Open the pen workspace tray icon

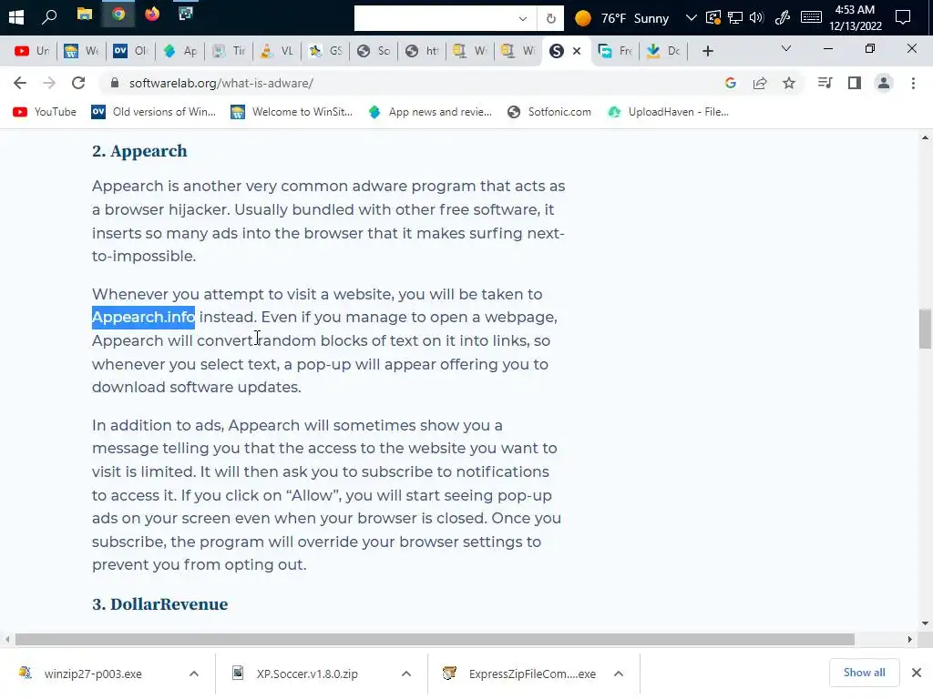pyautogui.click(x=783, y=17)
